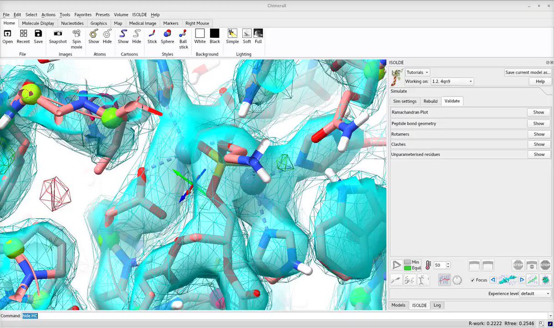Open the Working on 4qn9 model dropdown
This screenshot has height=328, width=554.
coord(452,81)
